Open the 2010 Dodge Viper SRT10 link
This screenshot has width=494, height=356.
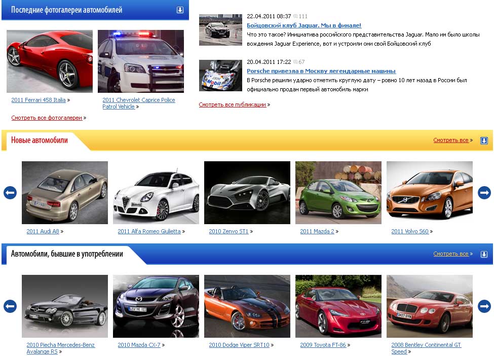coord(239,345)
